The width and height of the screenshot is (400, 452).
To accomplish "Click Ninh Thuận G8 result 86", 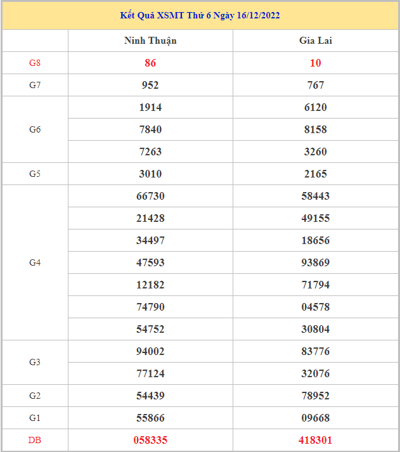I will click(x=150, y=63).
